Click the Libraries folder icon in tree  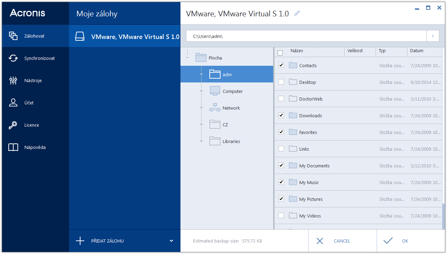coord(215,141)
